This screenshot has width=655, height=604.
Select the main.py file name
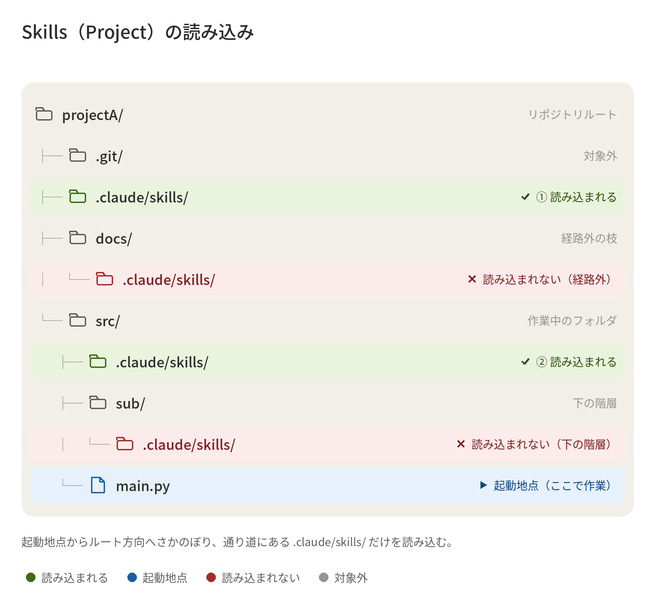[x=143, y=487]
